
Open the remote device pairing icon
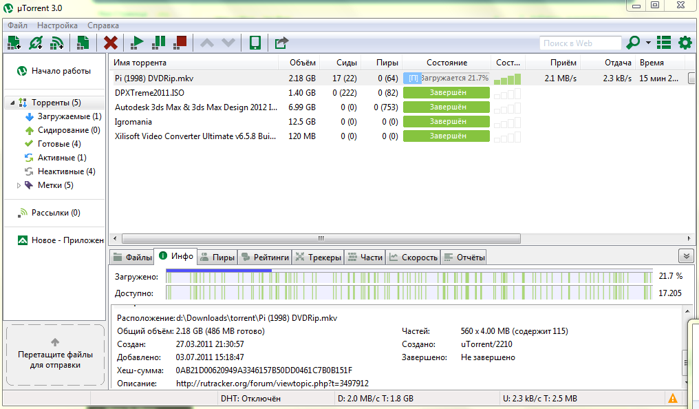click(x=254, y=42)
